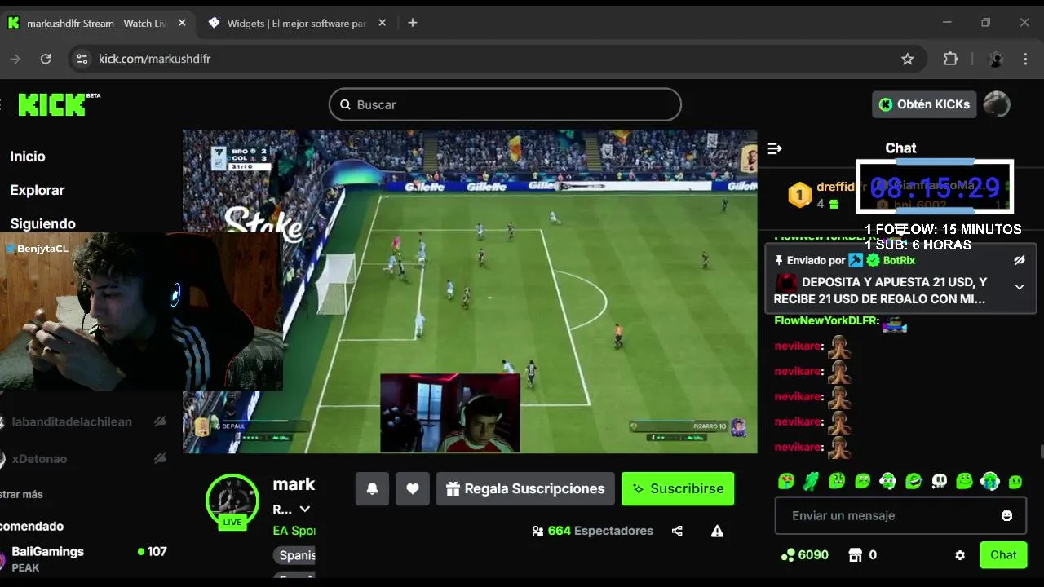Expand the stream title chevron
This screenshot has height=587, width=1044.
(305, 509)
